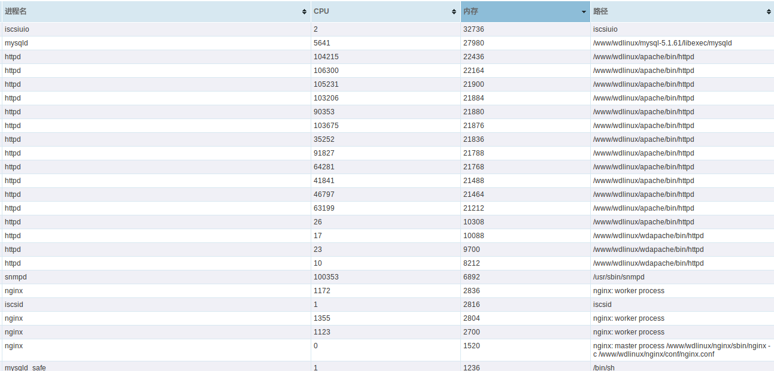Viewport: 774px width, 371px height.
Task: Click CPU value 41841
Action: [324, 181]
